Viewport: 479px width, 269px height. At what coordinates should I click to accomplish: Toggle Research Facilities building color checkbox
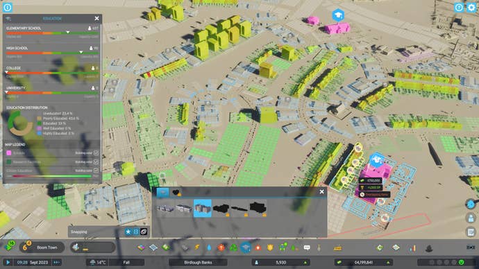[x=96, y=162]
